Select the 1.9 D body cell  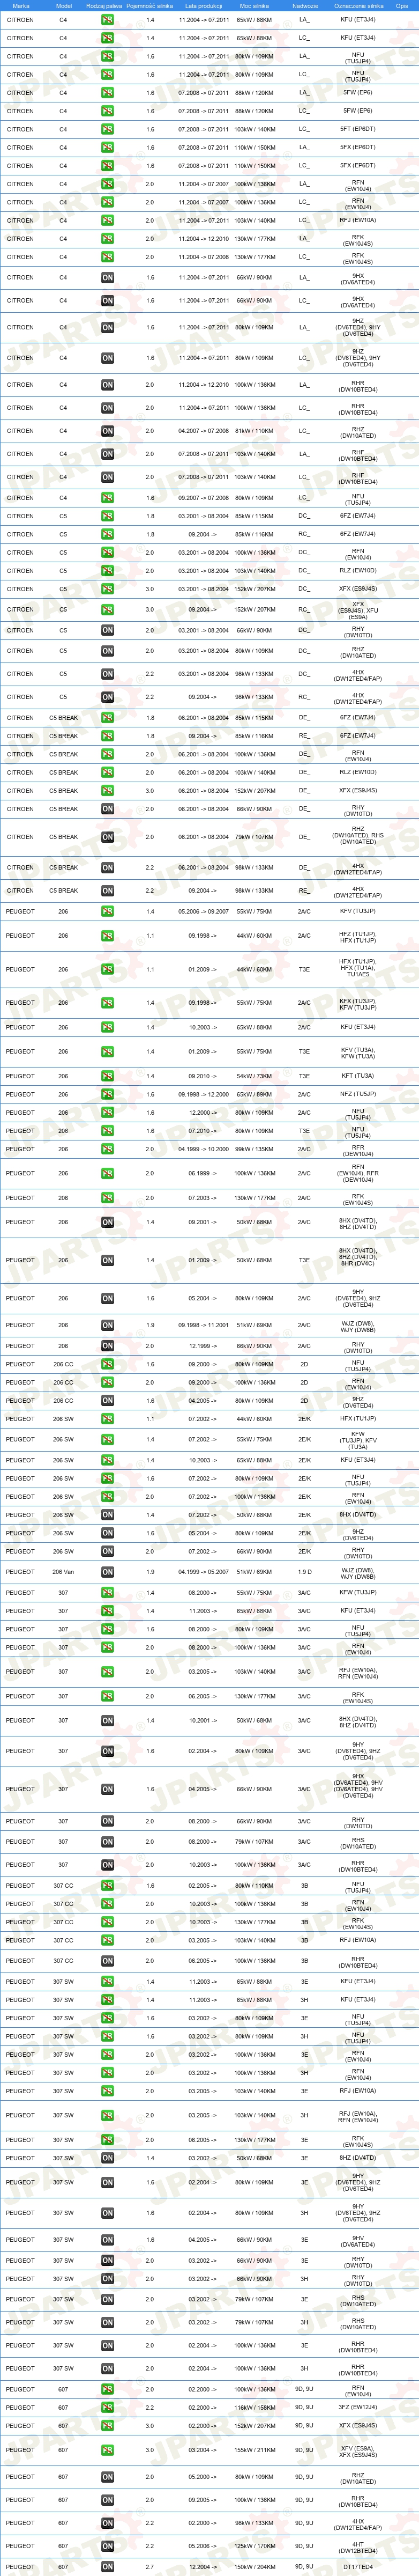[304, 1571]
